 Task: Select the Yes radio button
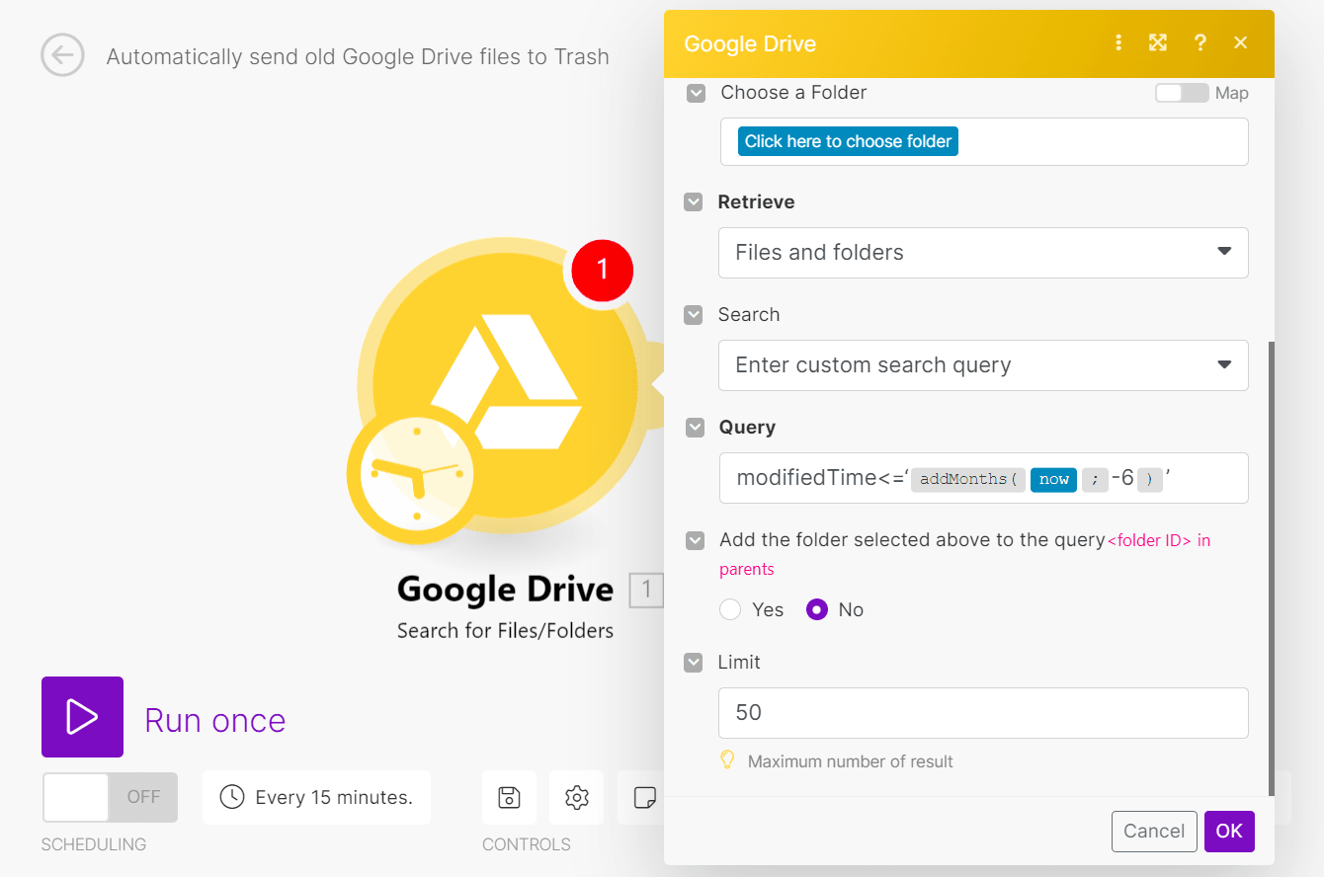(x=730, y=609)
